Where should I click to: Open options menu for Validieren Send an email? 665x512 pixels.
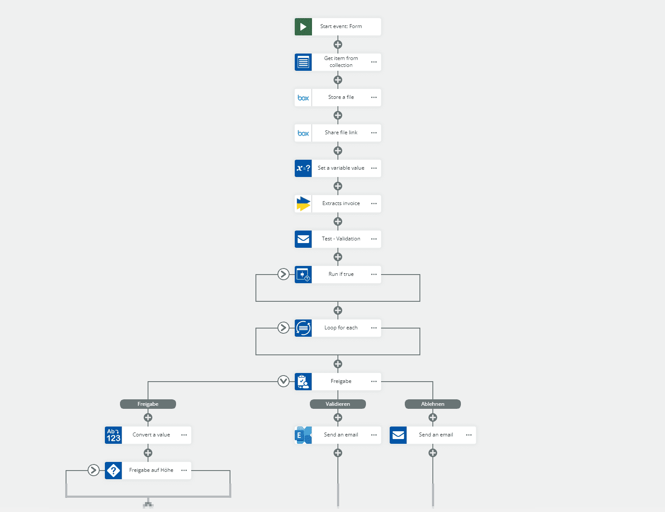point(374,435)
